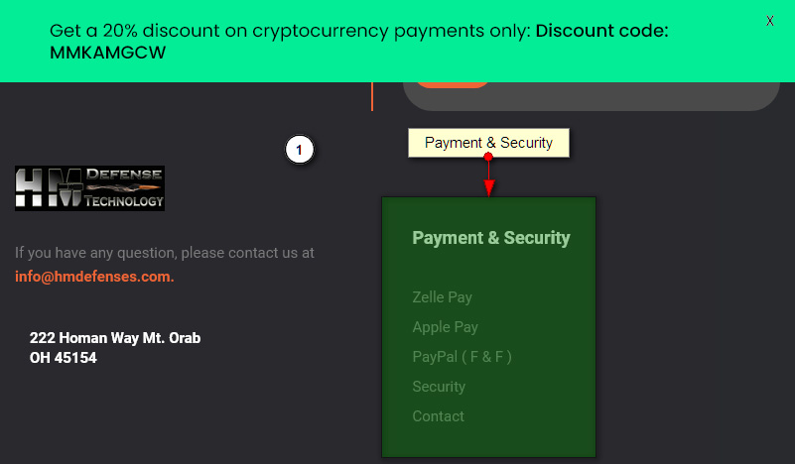Click the contact question text above the email
This screenshot has width=795, height=464.
pos(165,253)
